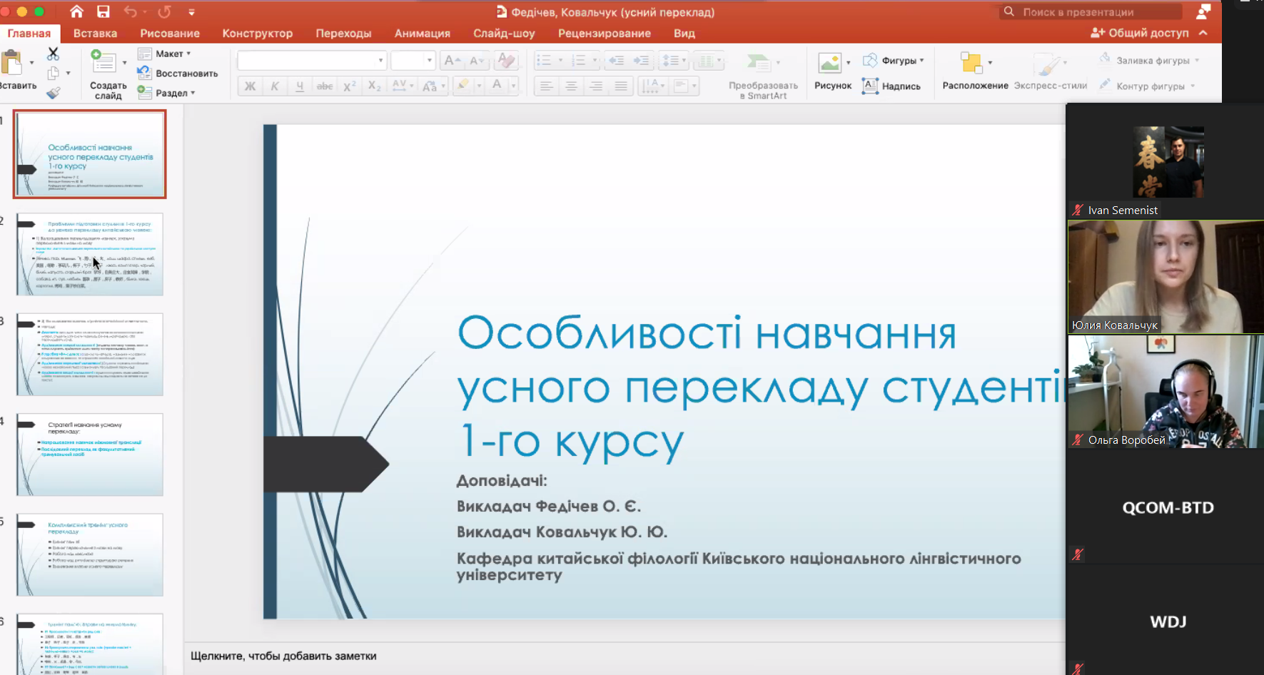Click the search presentation field

click(1091, 11)
